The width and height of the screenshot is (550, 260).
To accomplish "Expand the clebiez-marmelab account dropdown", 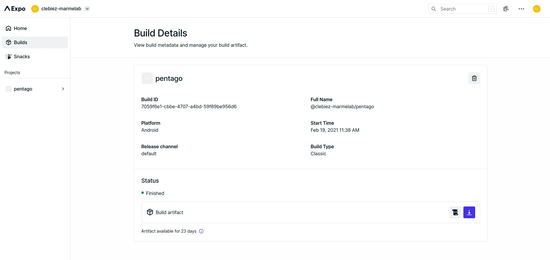I will [x=87, y=9].
